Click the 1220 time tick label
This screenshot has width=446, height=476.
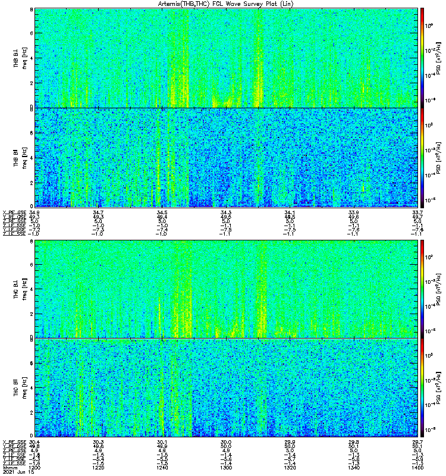98,468
